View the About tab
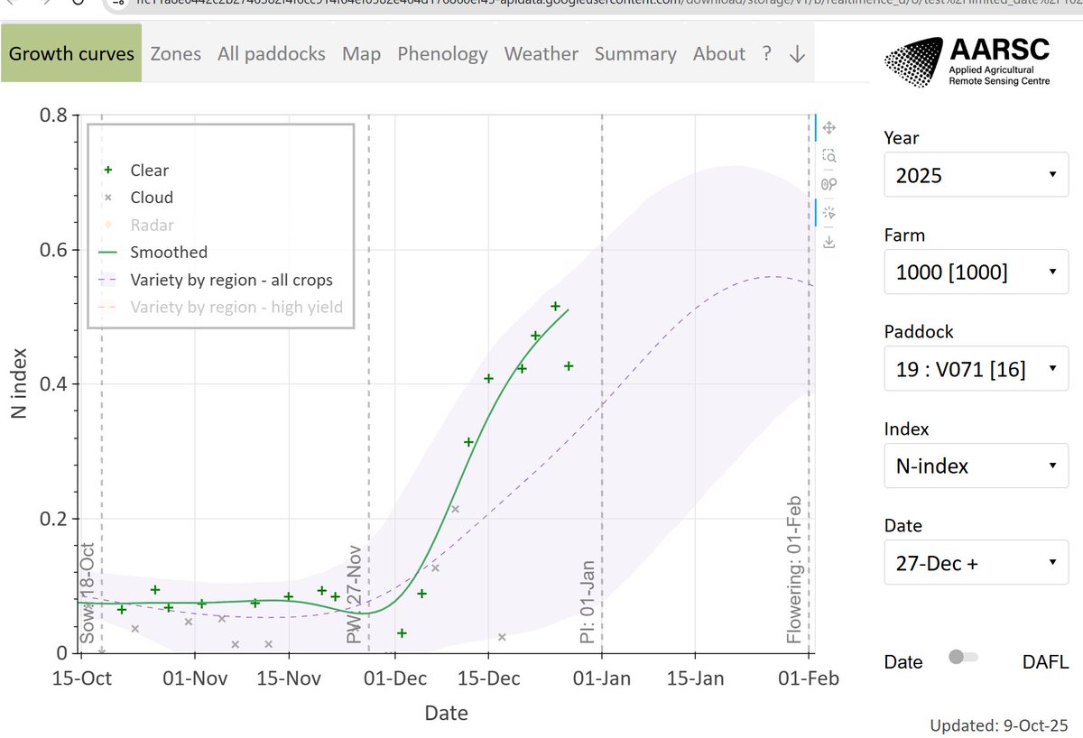The height and width of the screenshot is (738, 1083). (719, 54)
